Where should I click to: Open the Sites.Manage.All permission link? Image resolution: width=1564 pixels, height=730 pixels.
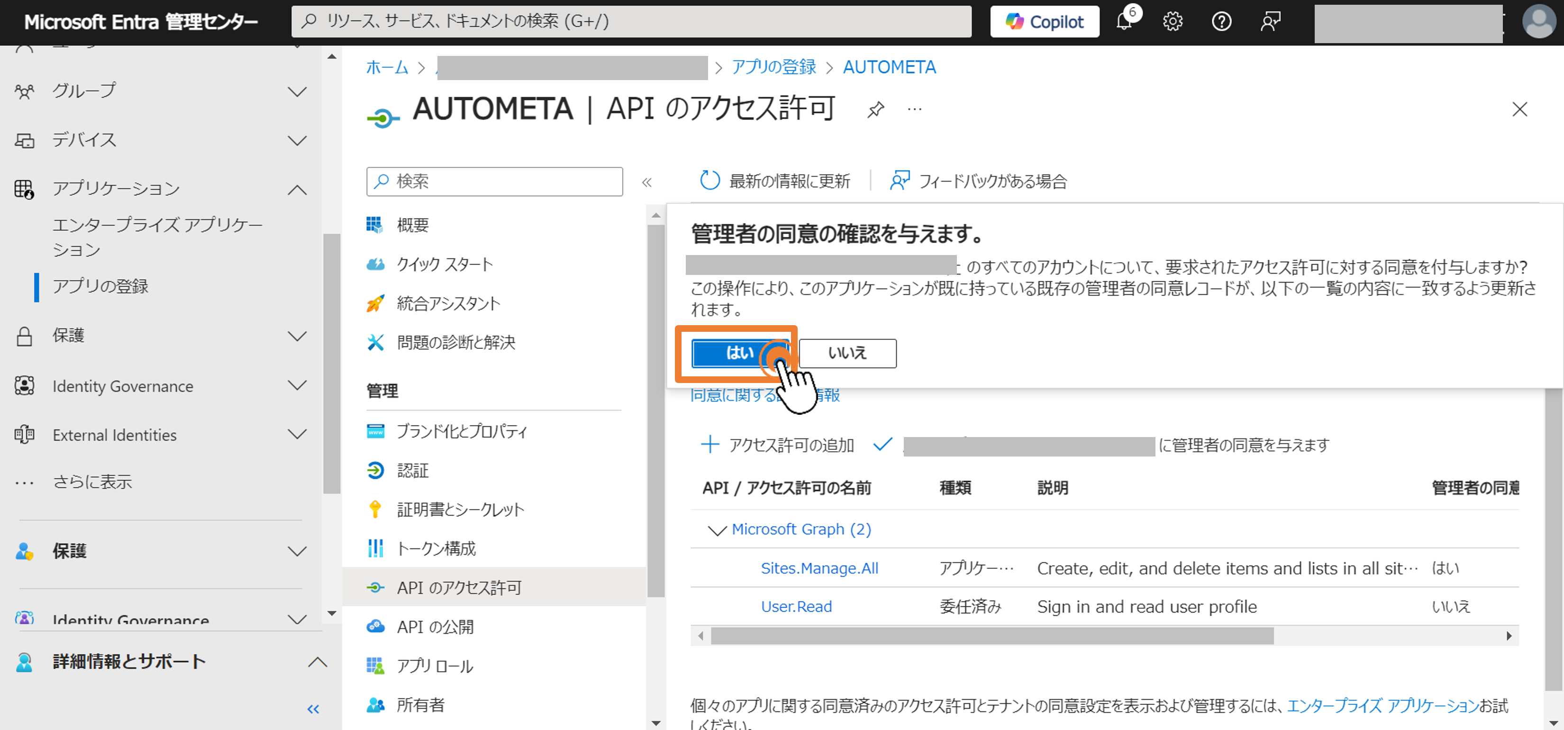pyautogui.click(x=819, y=568)
